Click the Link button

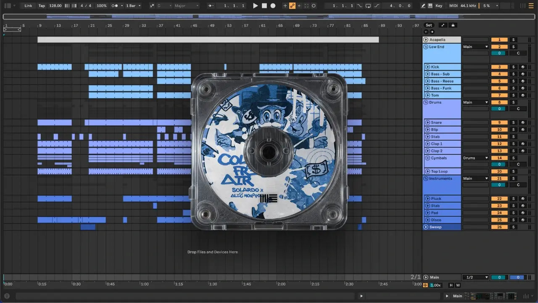point(28,6)
